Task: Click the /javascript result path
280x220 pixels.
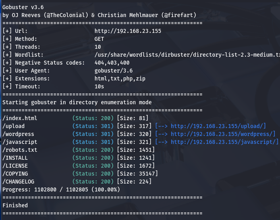Action: (x=20, y=142)
